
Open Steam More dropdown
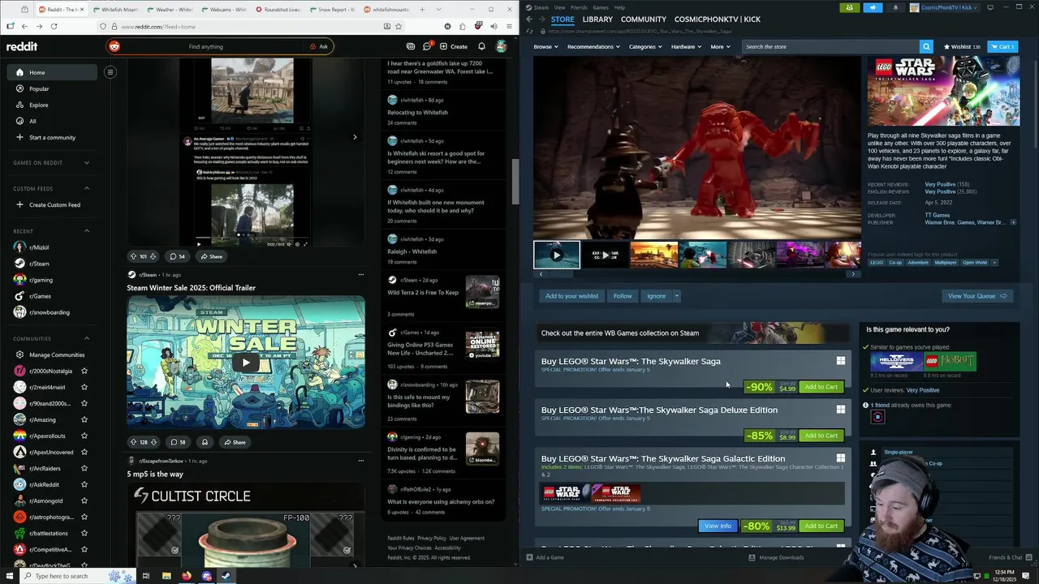pos(720,46)
